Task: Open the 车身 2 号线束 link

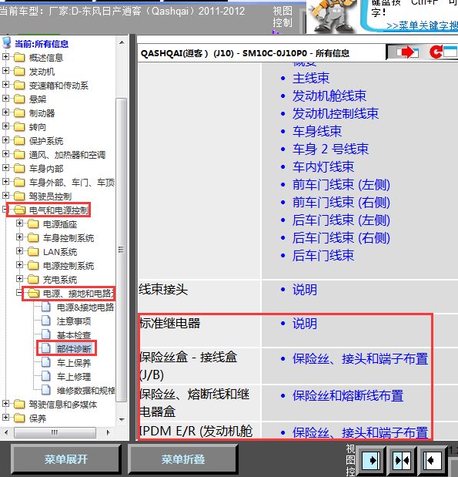Action: tap(331, 149)
